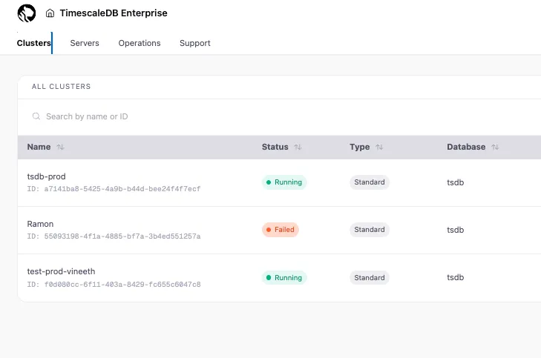Switch to the Servers tab
The width and height of the screenshot is (541, 358).
coord(85,43)
